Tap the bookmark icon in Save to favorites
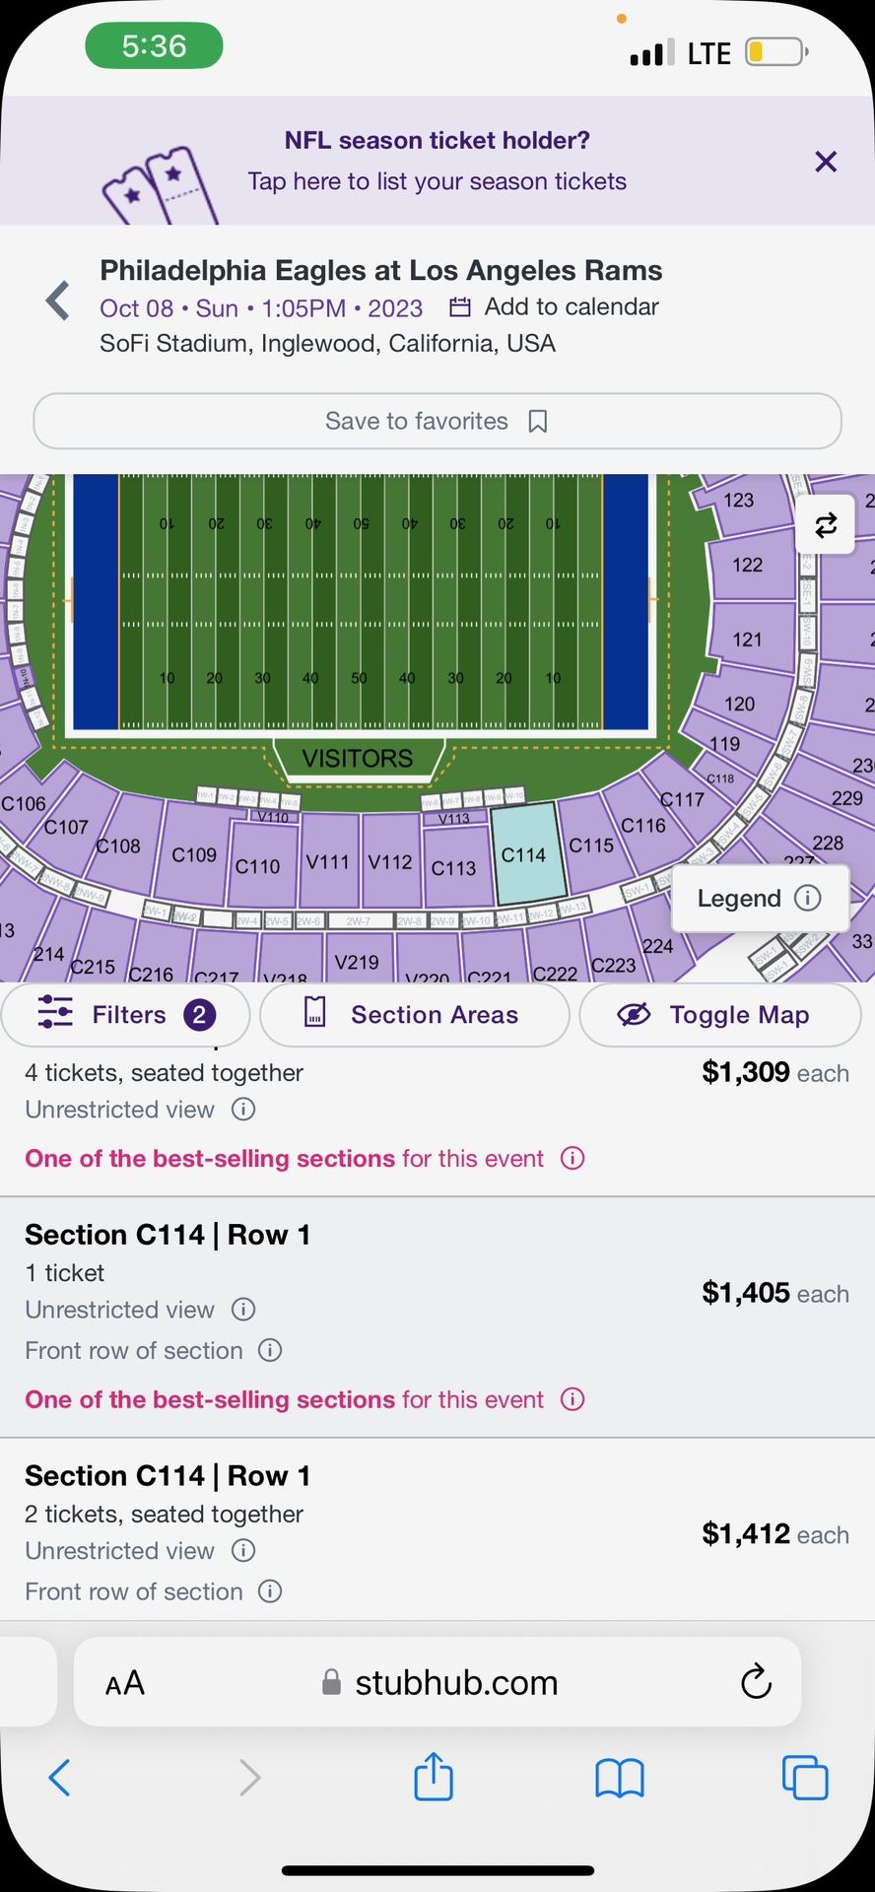The image size is (875, 1892). click(x=538, y=422)
